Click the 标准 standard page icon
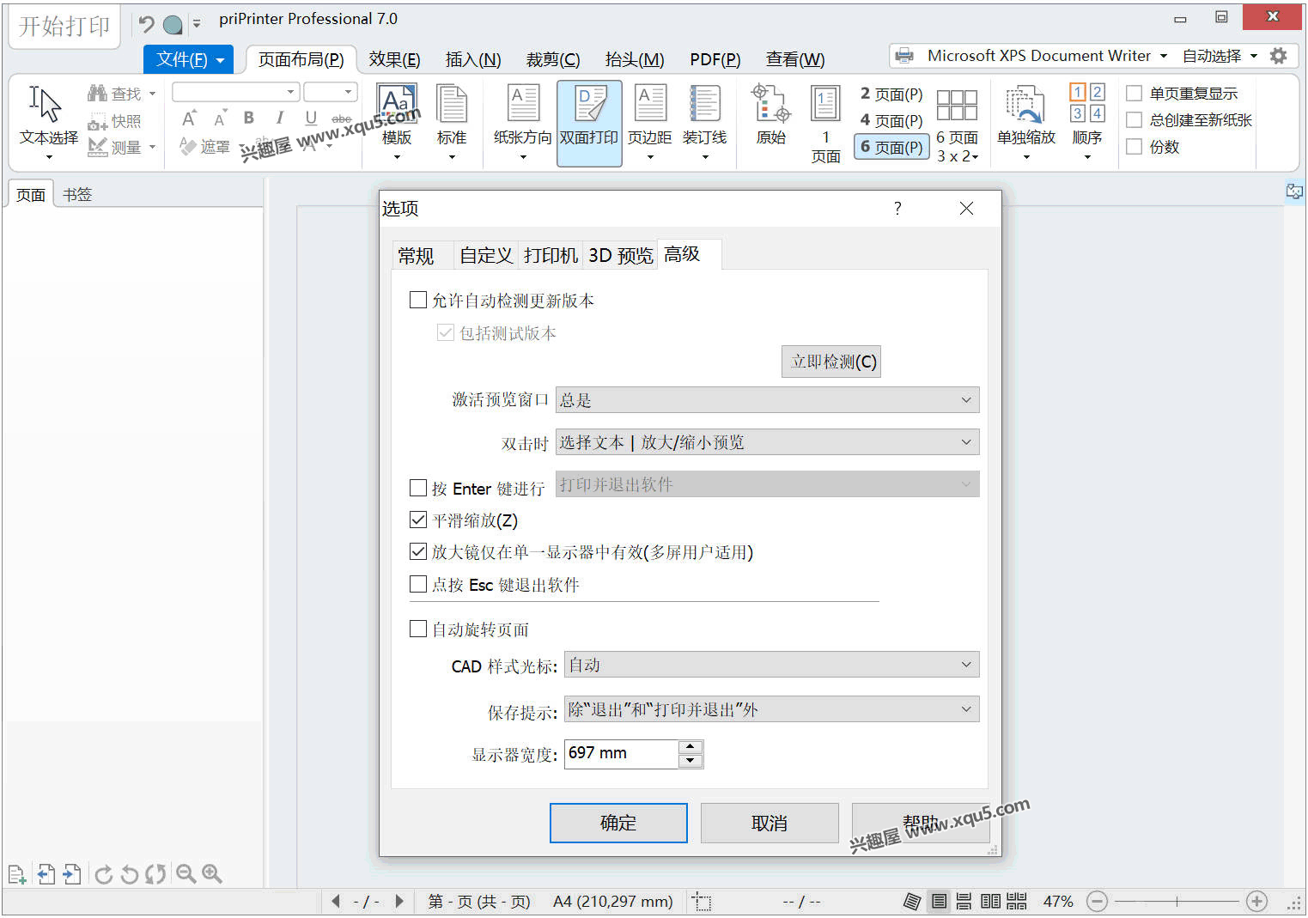 point(452,120)
